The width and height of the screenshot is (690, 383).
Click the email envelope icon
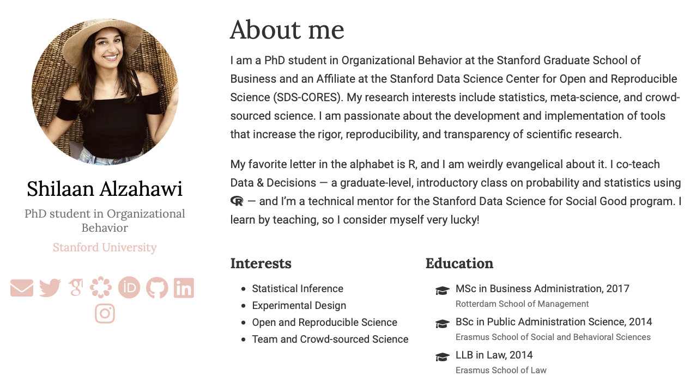[x=22, y=288]
